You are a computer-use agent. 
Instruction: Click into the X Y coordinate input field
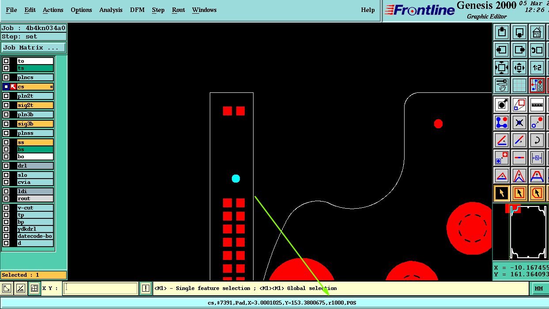(x=101, y=289)
